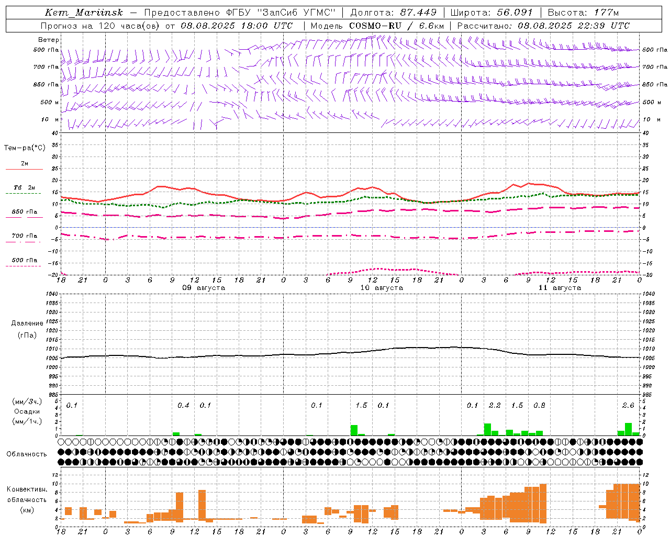Click the 09 августа date label
The height and width of the screenshot is (536, 670).
(204, 288)
